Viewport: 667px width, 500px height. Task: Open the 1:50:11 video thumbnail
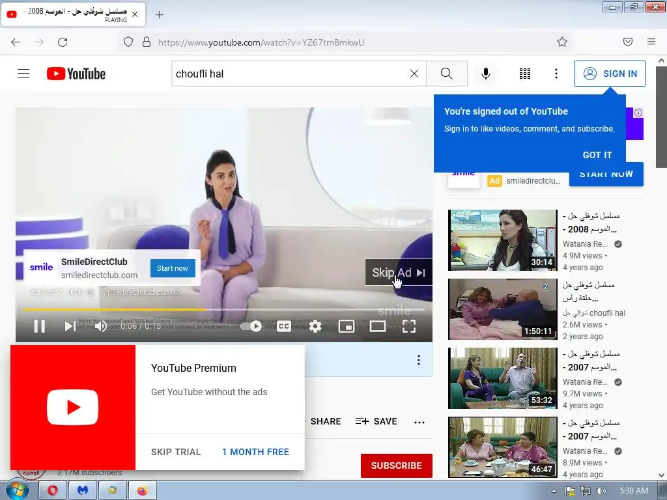[x=502, y=309]
